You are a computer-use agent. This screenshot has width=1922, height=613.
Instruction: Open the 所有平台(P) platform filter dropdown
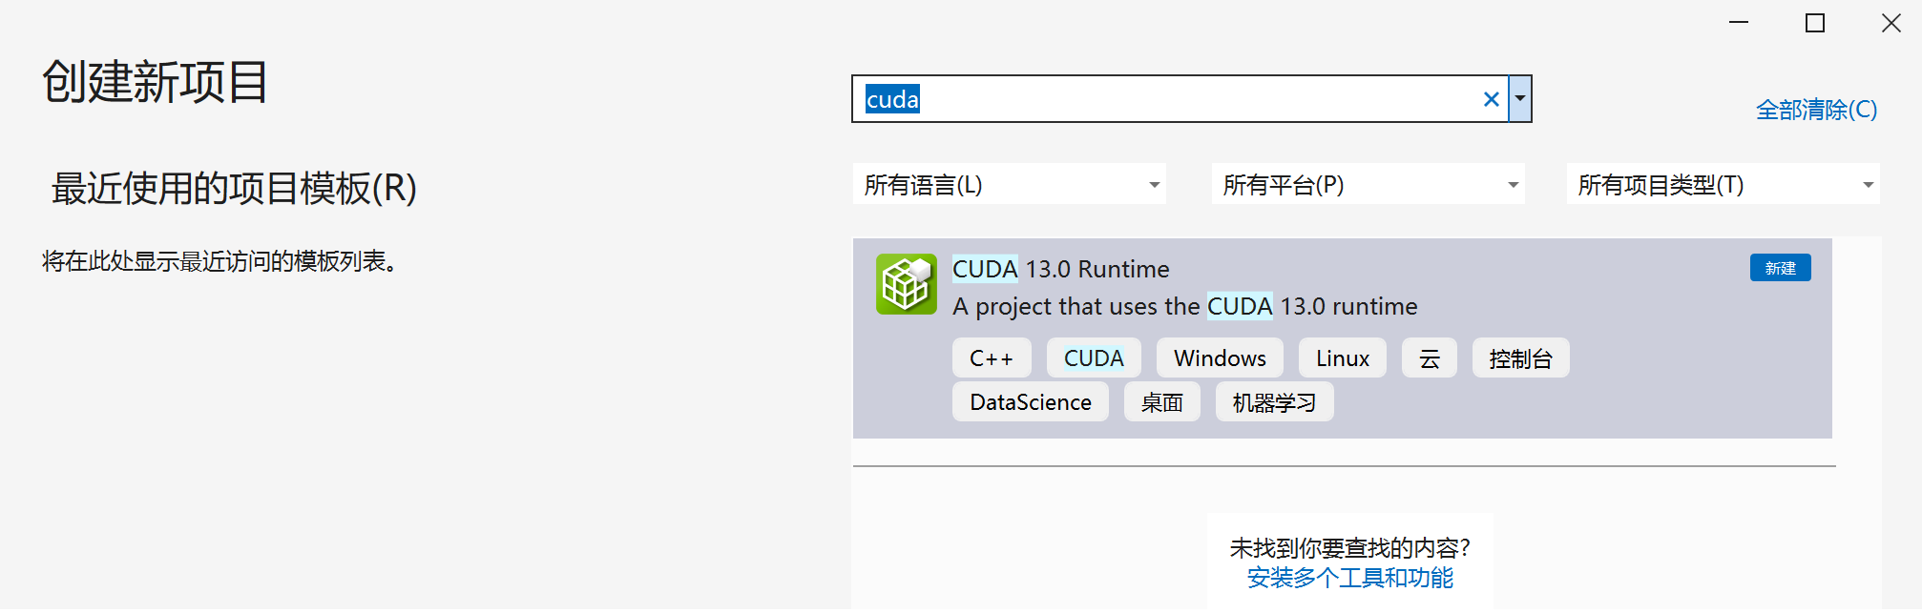(x=1368, y=184)
